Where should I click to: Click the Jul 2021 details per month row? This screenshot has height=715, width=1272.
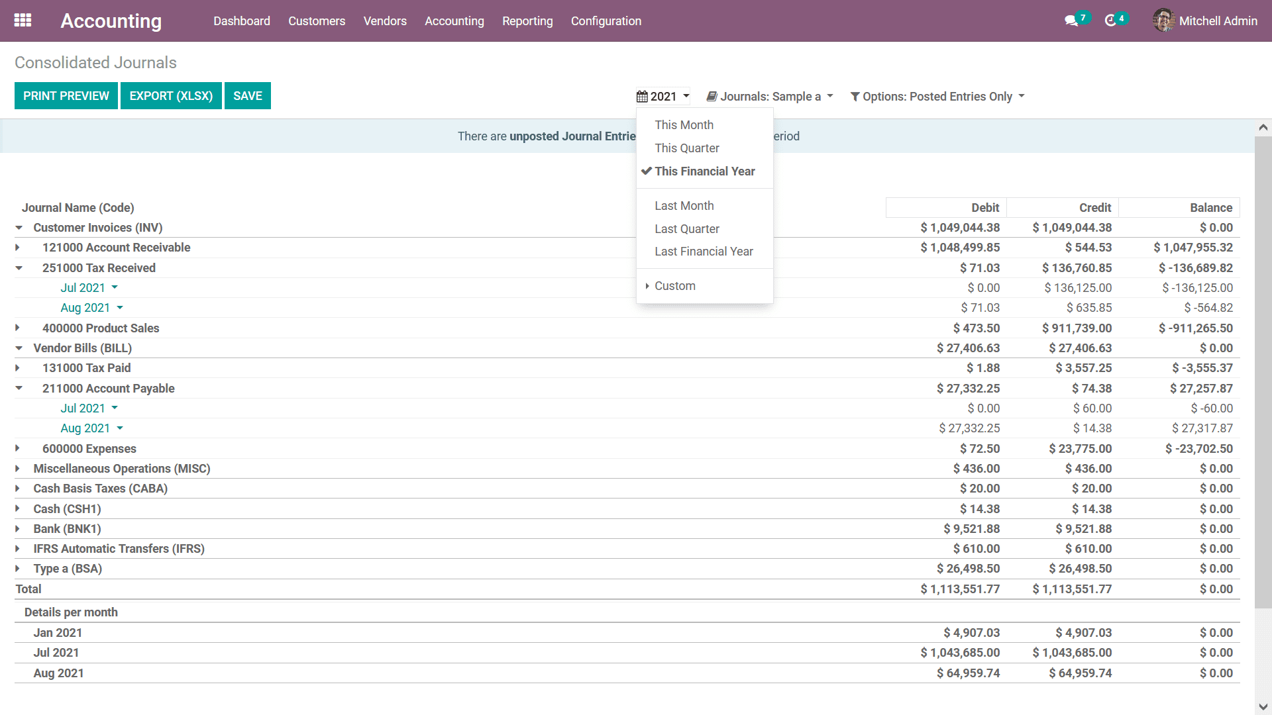(x=627, y=653)
